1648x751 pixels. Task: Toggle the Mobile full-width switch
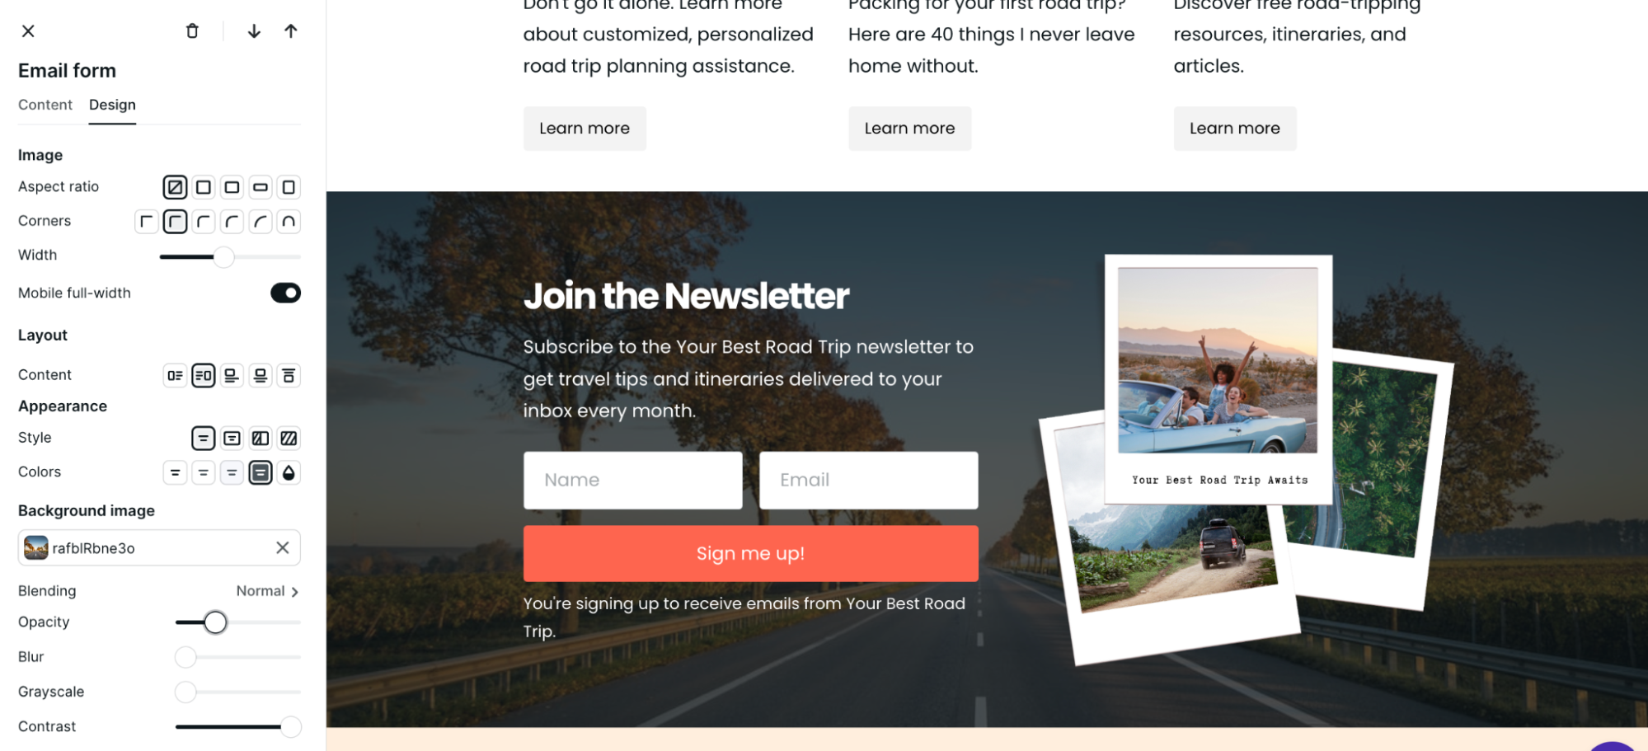coord(285,293)
